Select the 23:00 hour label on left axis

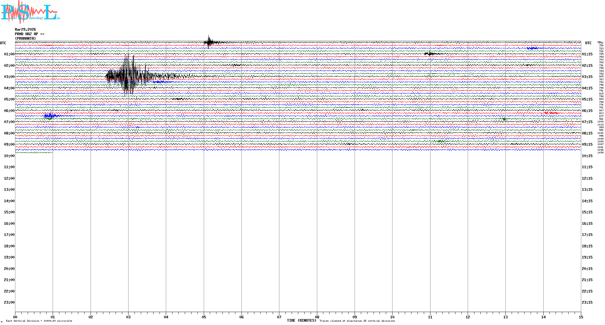(x=9, y=302)
